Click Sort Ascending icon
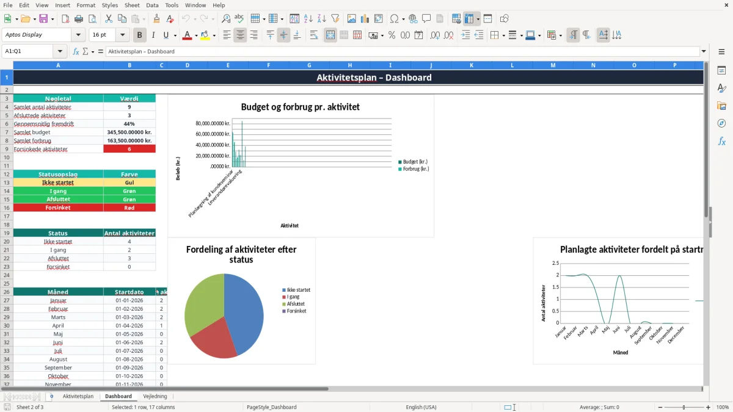This screenshot has width=733, height=412. 308,19
